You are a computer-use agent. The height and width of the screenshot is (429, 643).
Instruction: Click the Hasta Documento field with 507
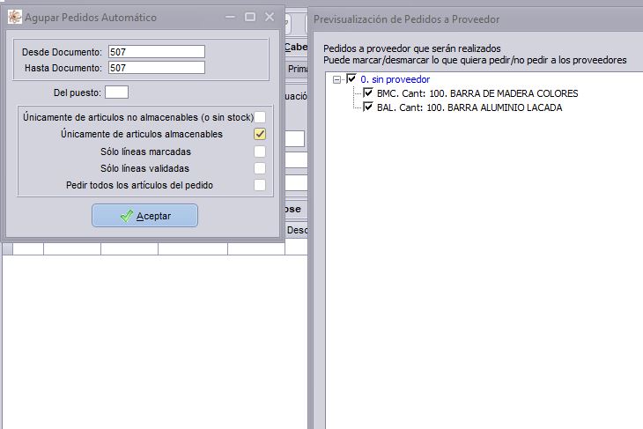pyautogui.click(x=157, y=68)
